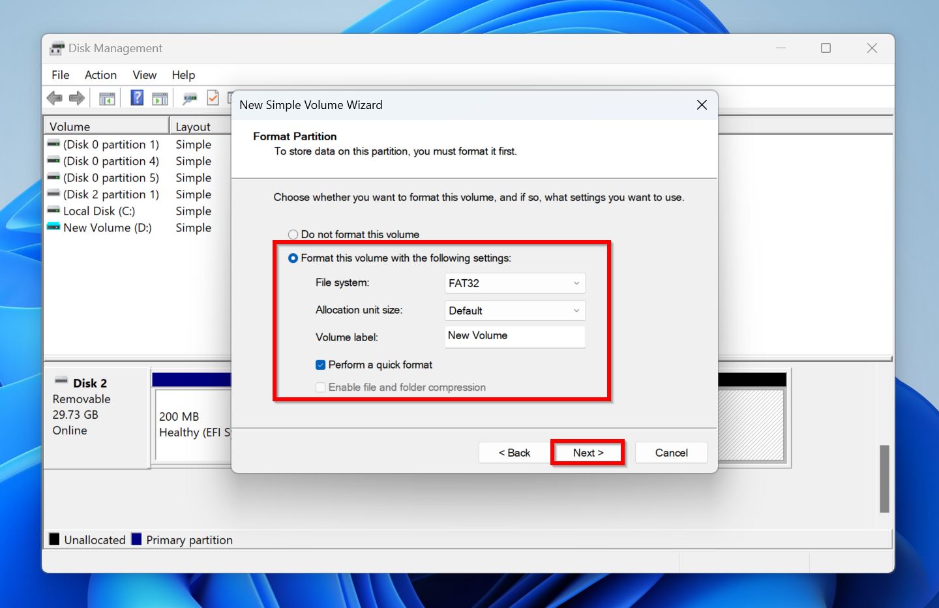Click 'Simple' layout for Local Disk (C:)
The image size is (939, 608).
click(193, 211)
